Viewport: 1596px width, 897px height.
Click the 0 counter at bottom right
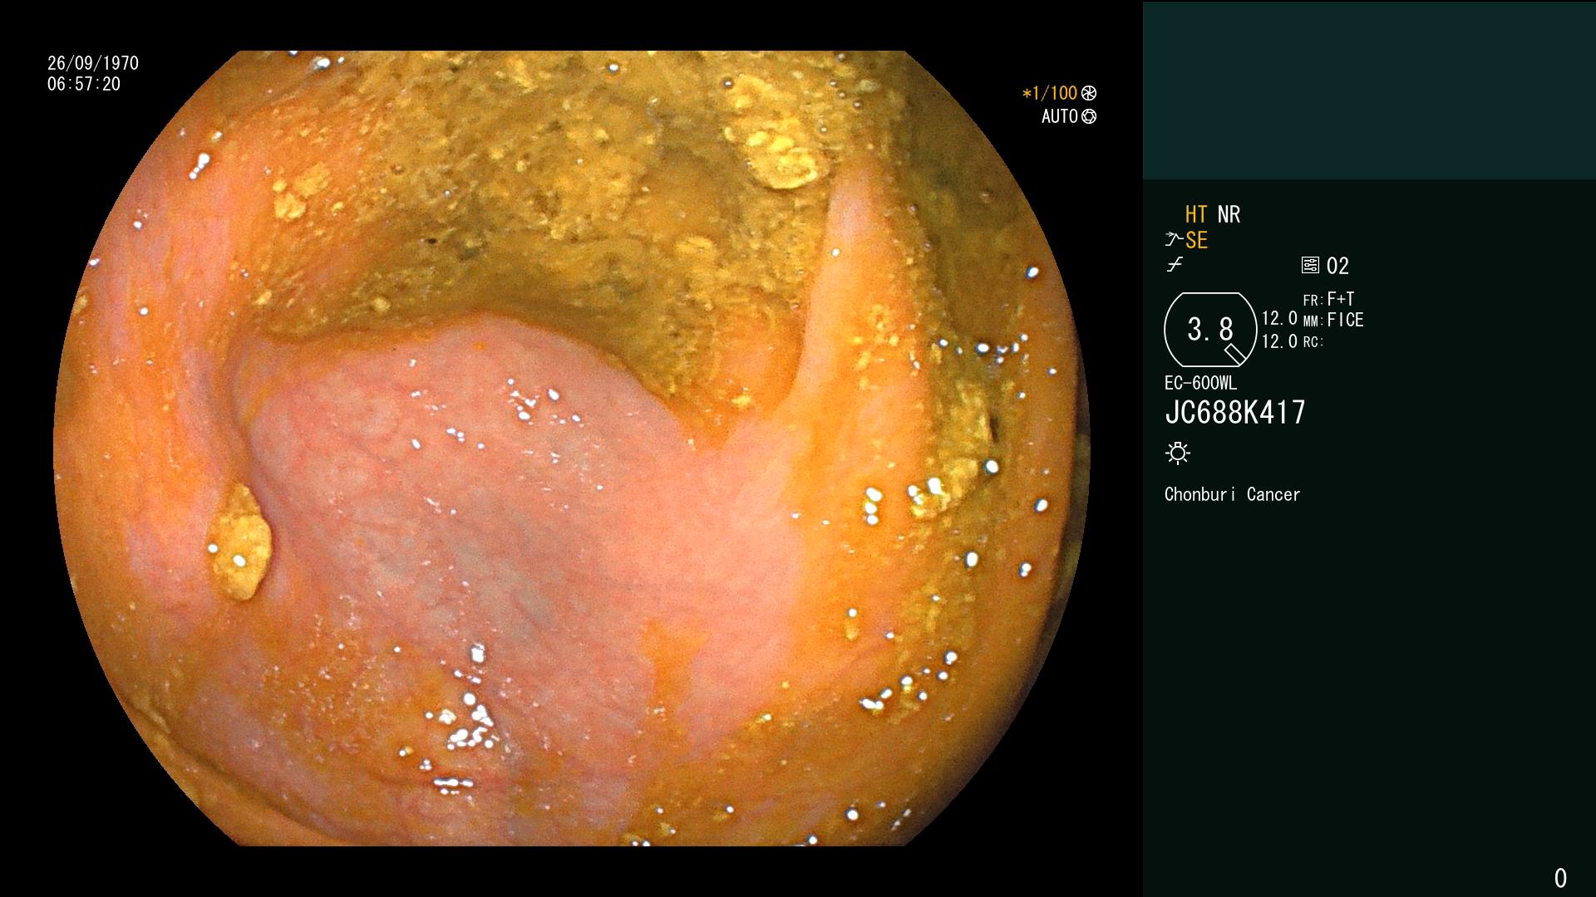pos(1560,878)
